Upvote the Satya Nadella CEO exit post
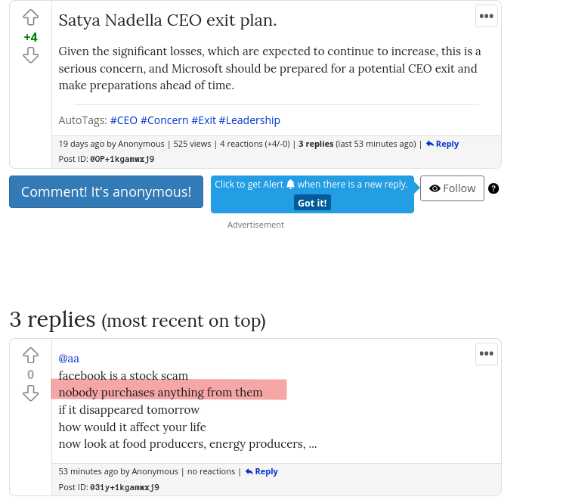Image resolution: width=563 pixels, height=497 pixels. [x=30, y=17]
